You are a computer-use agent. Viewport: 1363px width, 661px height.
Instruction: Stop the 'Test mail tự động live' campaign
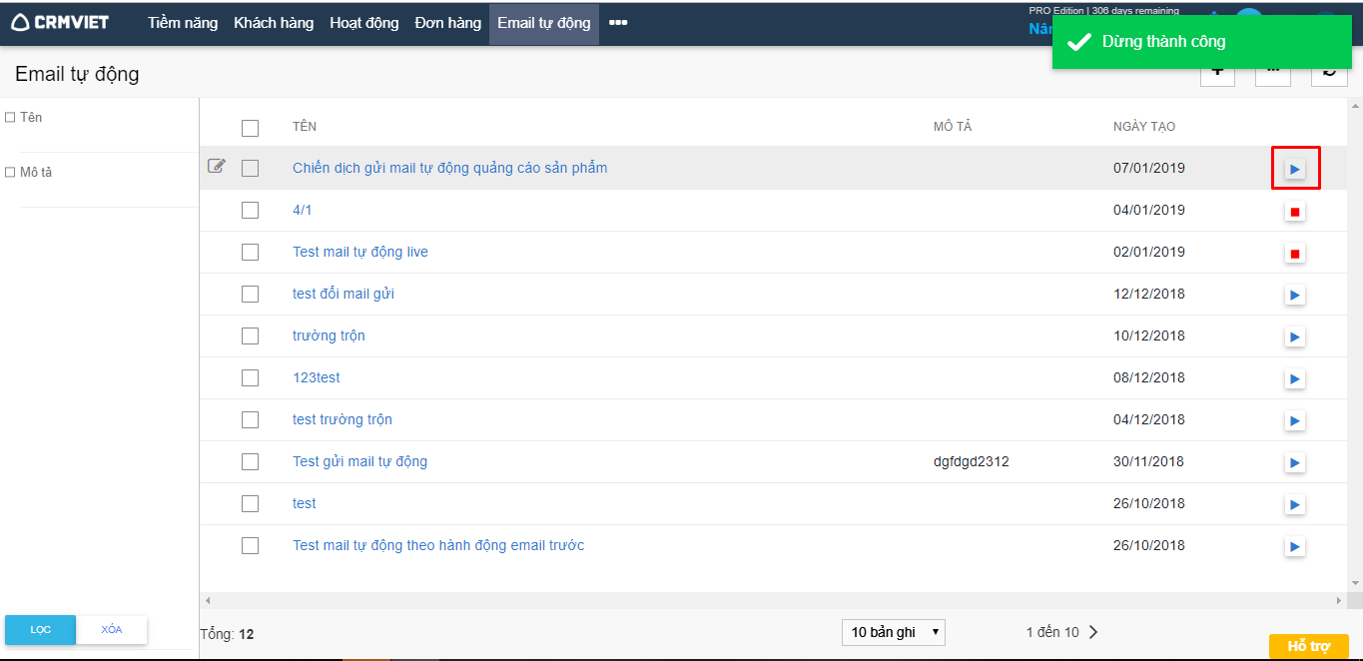click(1294, 254)
